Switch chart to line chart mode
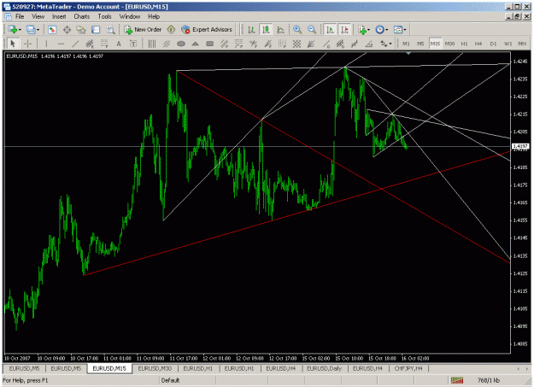 [280, 30]
